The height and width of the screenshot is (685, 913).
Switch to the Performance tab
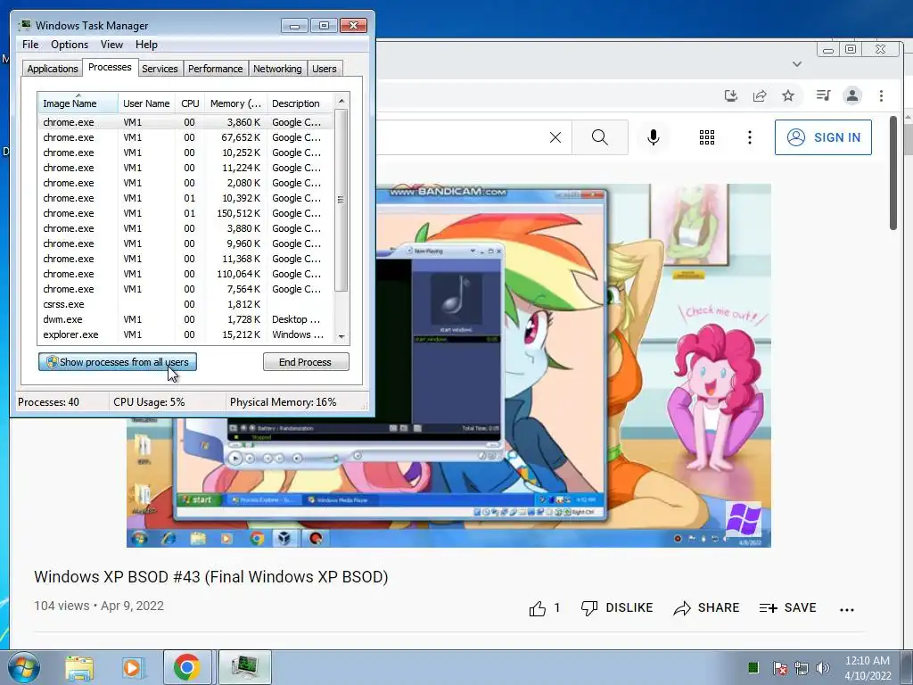coord(216,69)
